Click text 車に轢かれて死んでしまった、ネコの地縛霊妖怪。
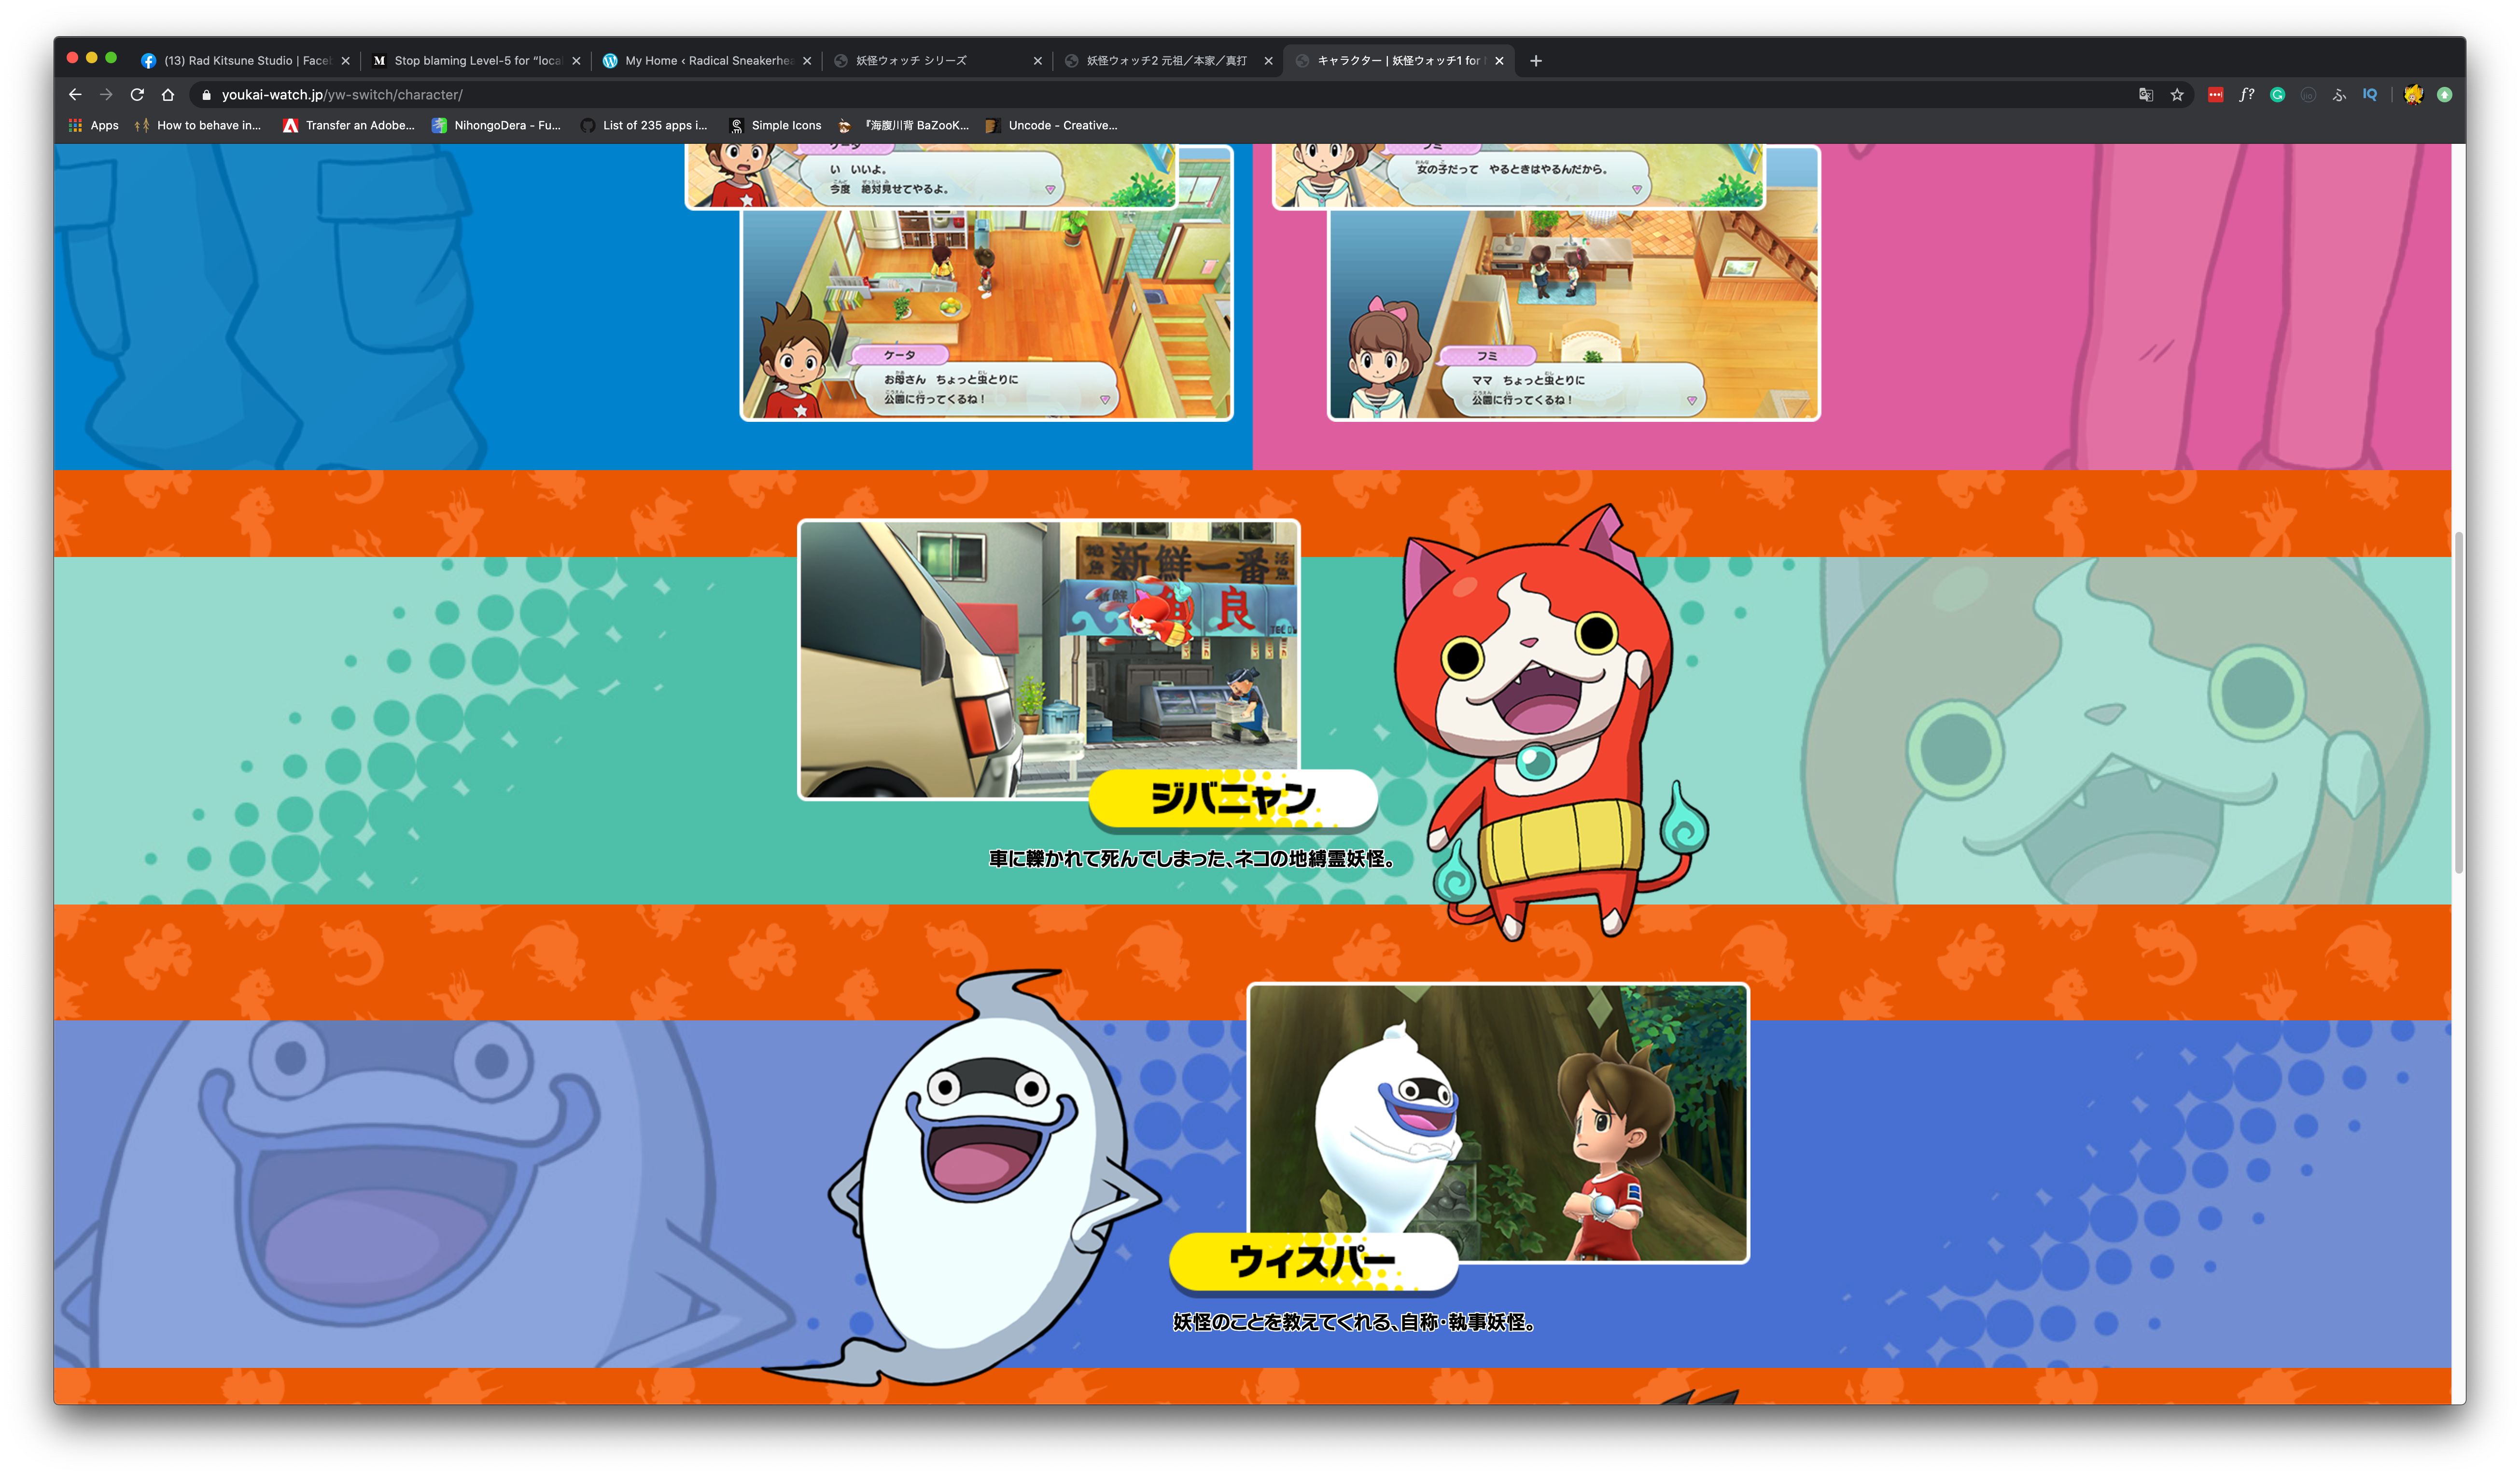2520x1476 pixels. click(1192, 859)
